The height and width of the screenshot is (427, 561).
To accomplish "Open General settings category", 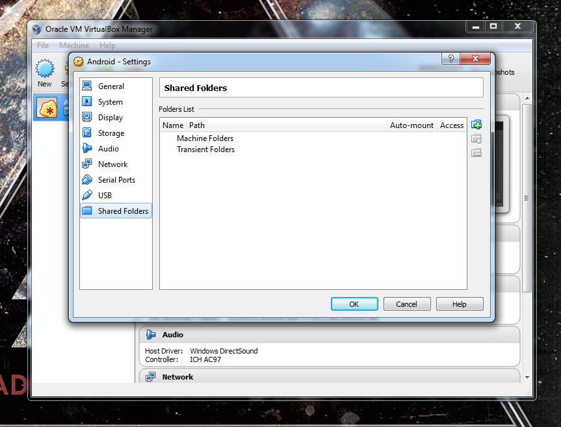I will pos(116,86).
